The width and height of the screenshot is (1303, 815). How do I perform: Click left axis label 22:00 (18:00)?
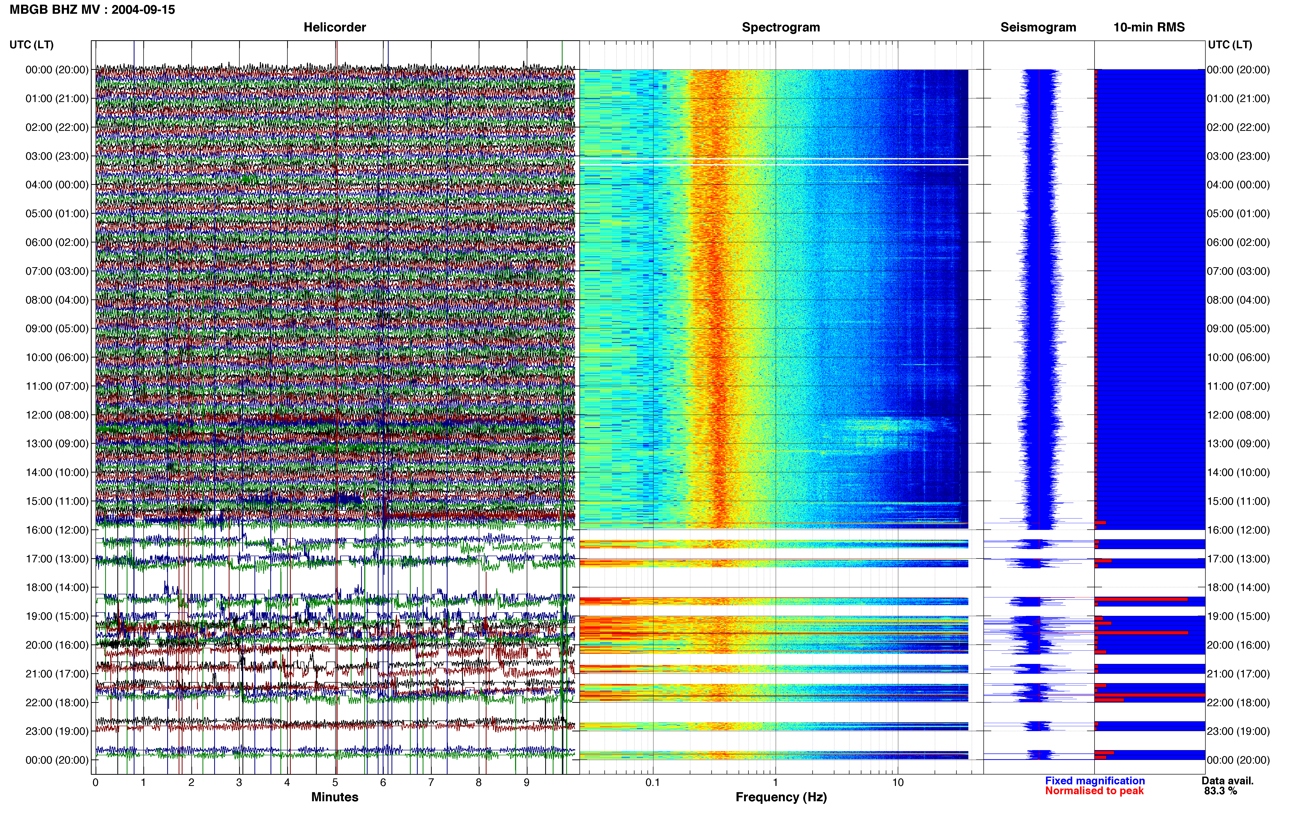[57, 702]
